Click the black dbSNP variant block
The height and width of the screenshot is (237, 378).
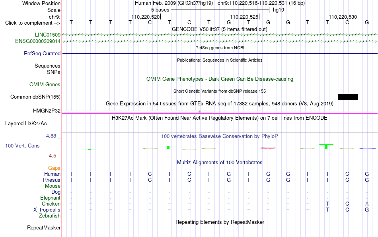[348, 97]
